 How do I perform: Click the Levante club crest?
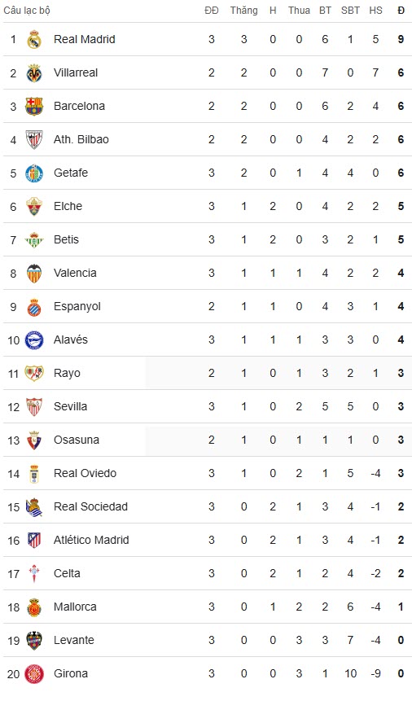coord(34,640)
